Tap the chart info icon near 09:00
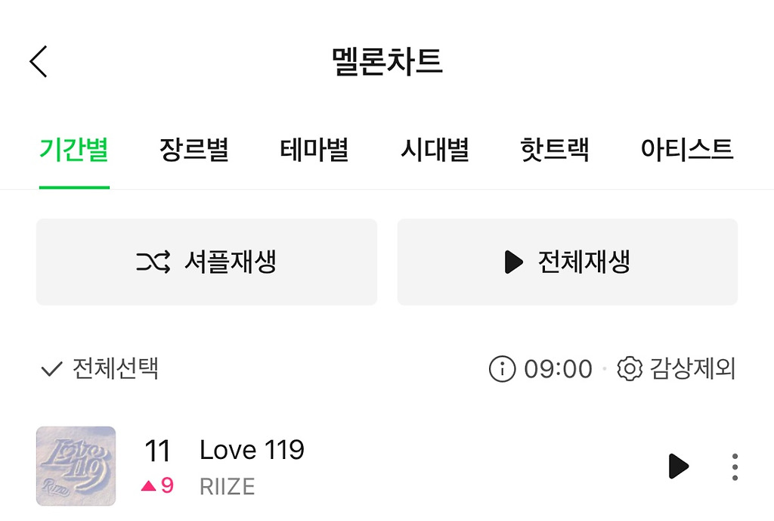Image resolution: width=774 pixels, height=521 pixels. 502,369
